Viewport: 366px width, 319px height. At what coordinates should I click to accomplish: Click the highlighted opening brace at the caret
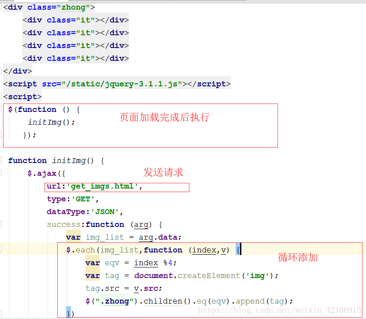pyautogui.click(x=238, y=250)
